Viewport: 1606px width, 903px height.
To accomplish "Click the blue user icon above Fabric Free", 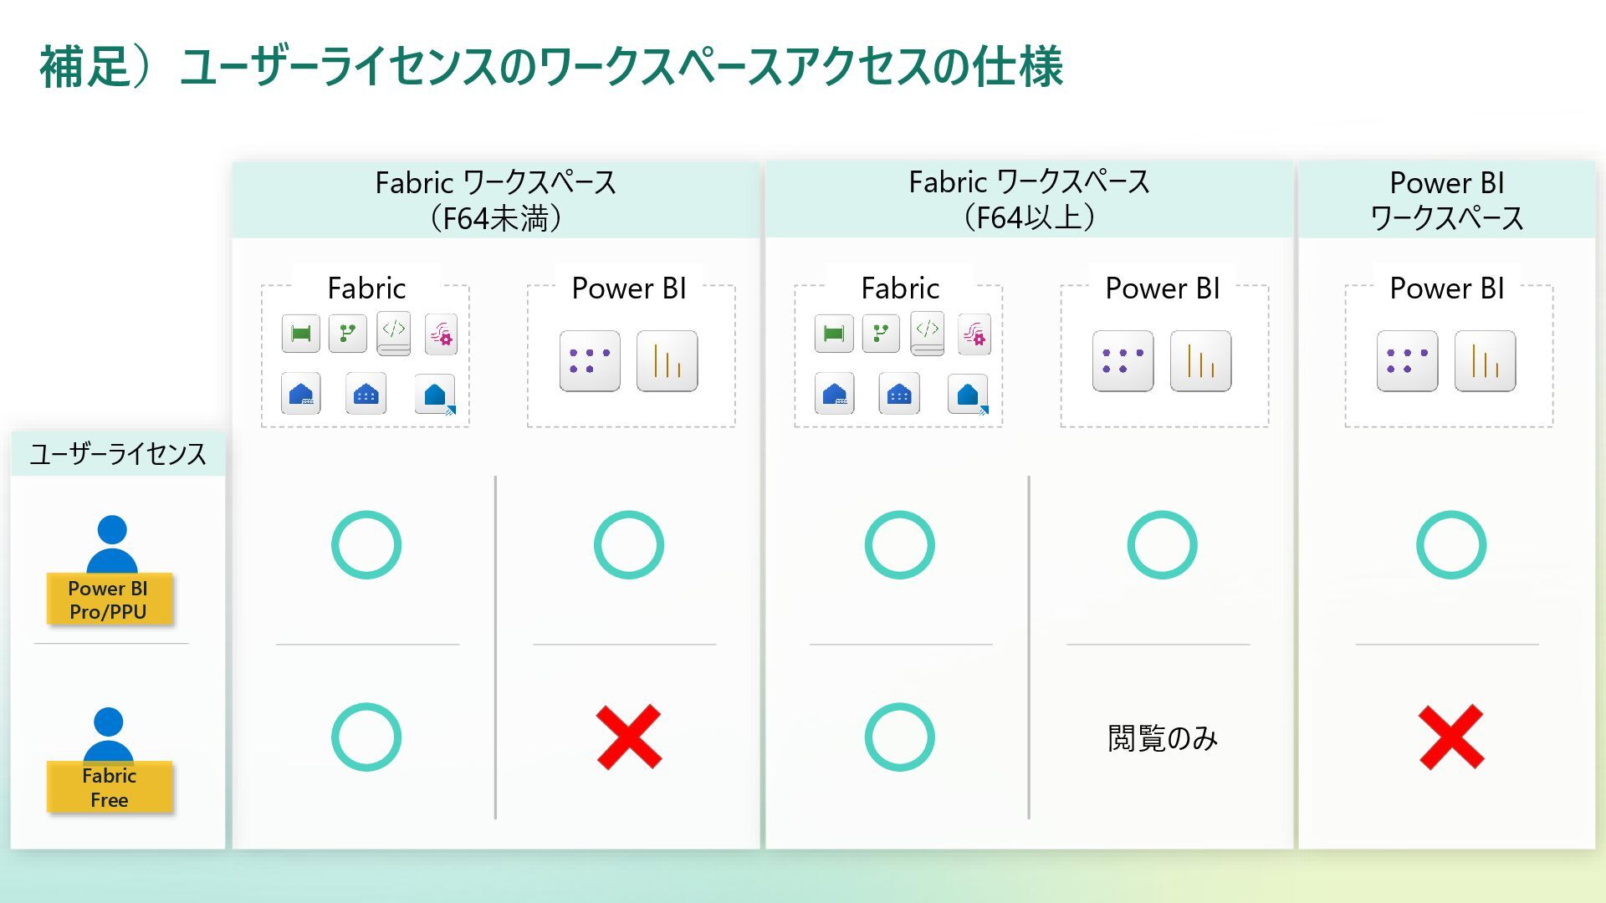I will point(109,734).
